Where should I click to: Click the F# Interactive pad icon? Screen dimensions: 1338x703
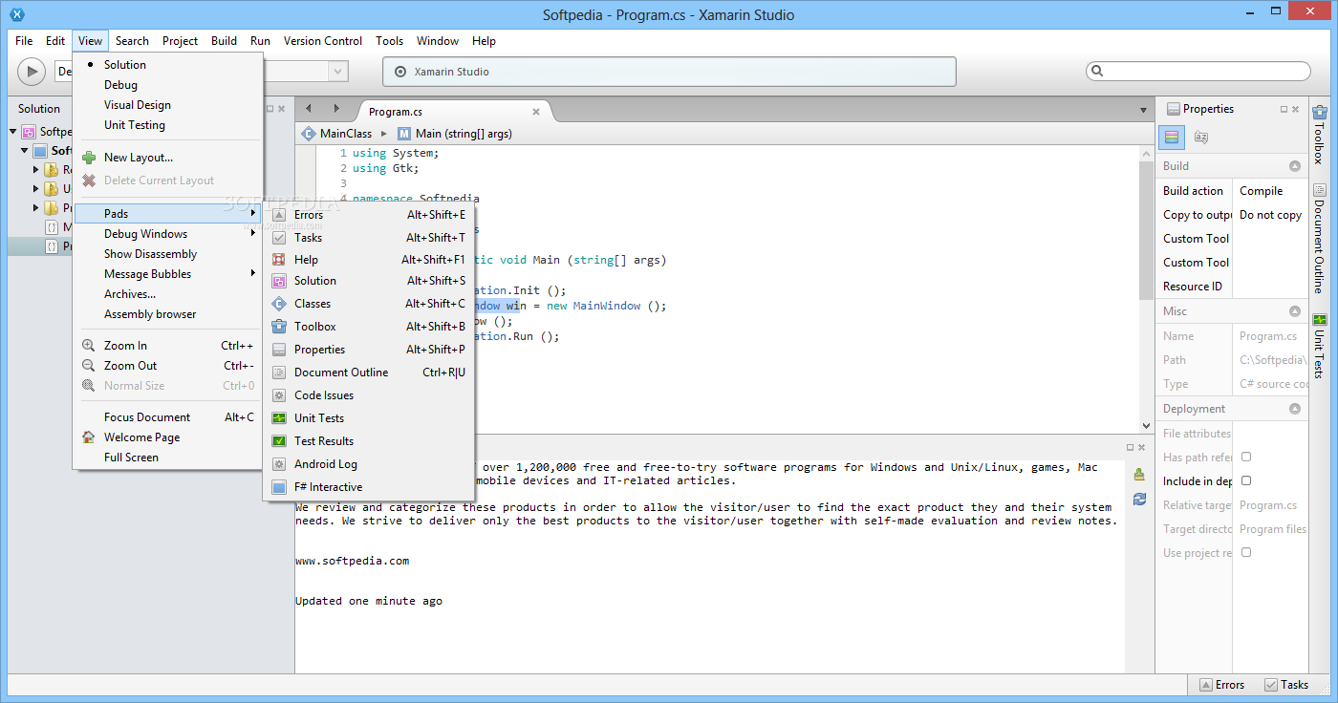click(279, 487)
